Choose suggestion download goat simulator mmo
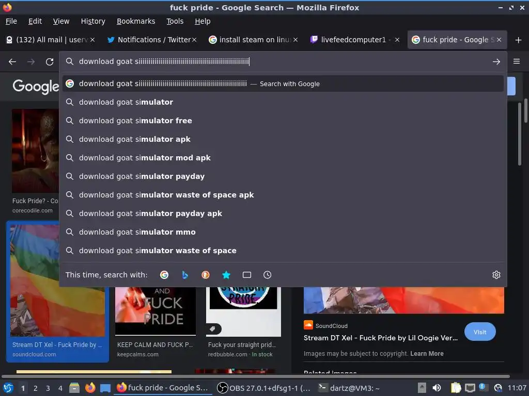This screenshot has width=529, height=396. click(283, 232)
